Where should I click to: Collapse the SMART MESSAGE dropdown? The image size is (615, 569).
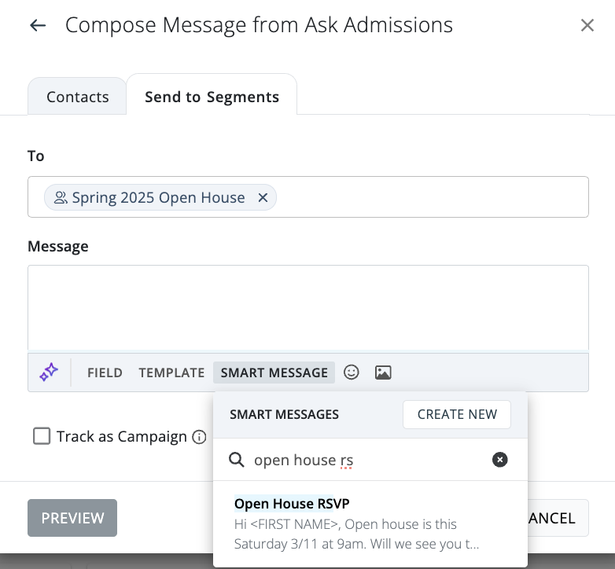pyautogui.click(x=274, y=373)
